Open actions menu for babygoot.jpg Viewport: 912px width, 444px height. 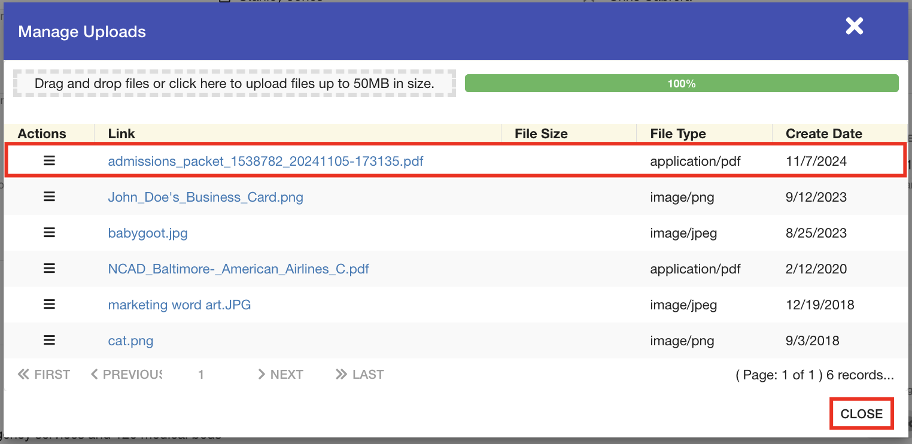[x=49, y=233]
